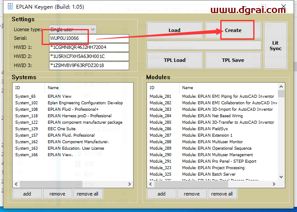Select Module_289 Operational Sequence row
Viewport: 297px width, 212px height.
[213, 148]
